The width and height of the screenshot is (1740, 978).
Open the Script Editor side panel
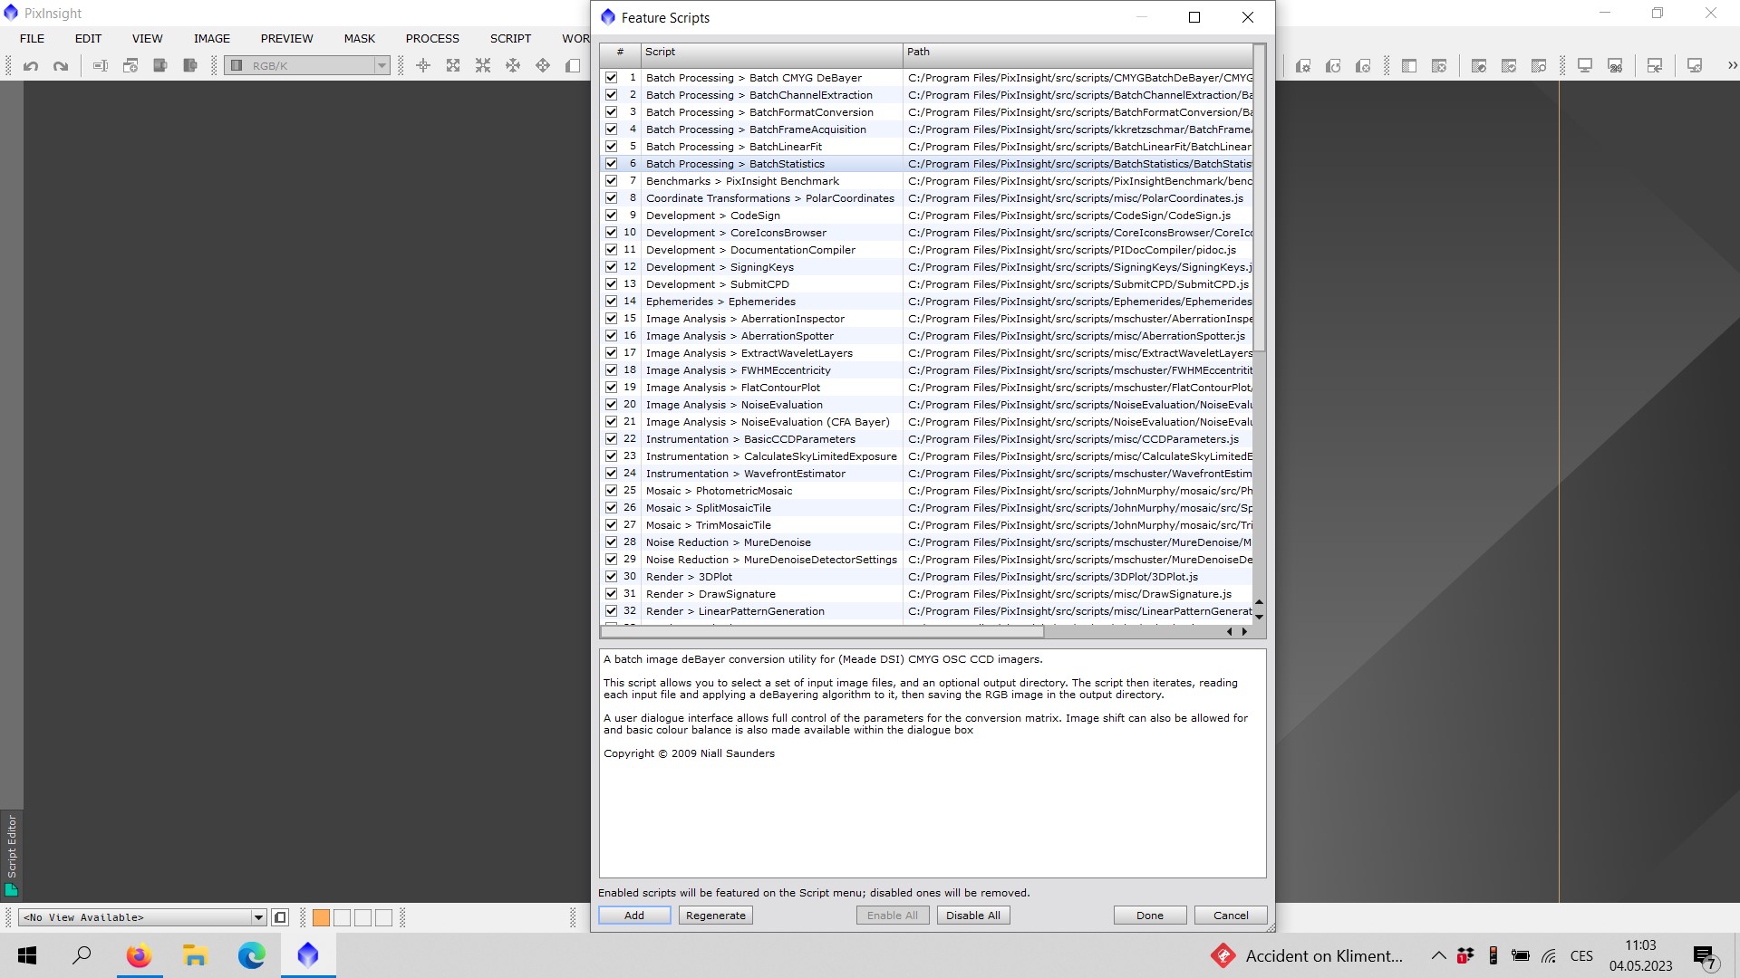pyautogui.click(x=11, y=855)
